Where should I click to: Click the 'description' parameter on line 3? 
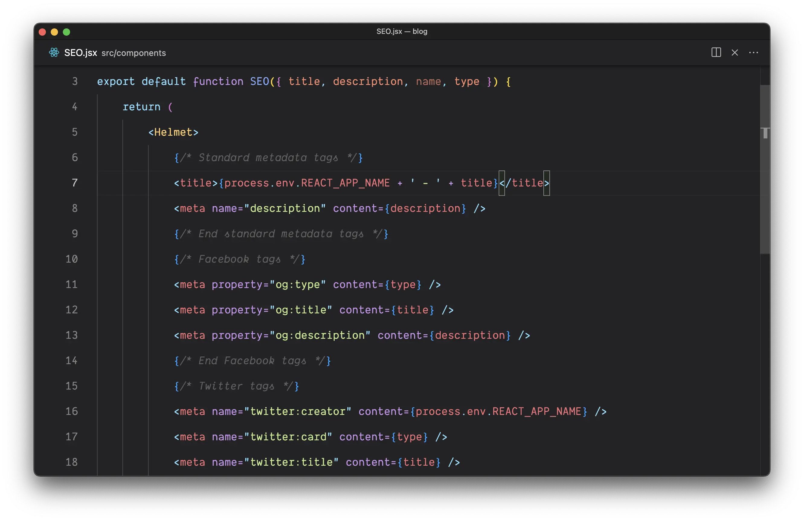[x=368, y=82]
